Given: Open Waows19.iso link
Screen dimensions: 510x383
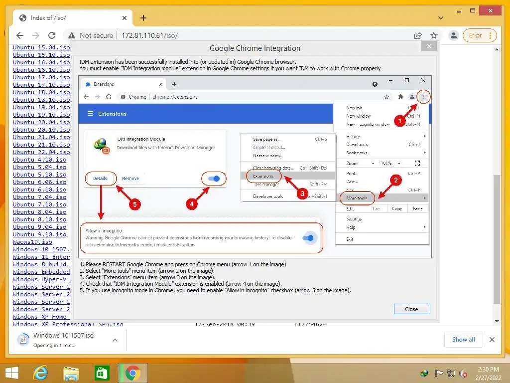Looking at the screenshot, I should (x=32, y=242).
